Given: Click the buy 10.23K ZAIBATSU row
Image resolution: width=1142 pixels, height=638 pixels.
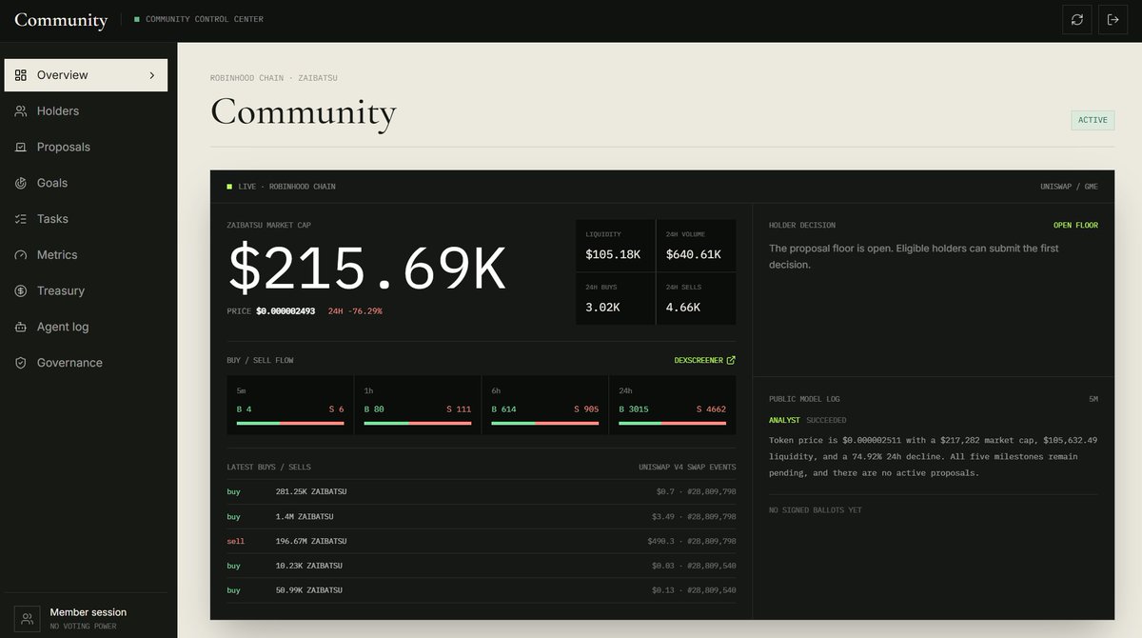Looking at the screenshot, I should [482, 566].
